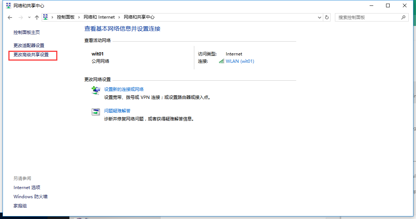Close the 网络和共享中心 window
This screenshot has height=219, width=416.
click(405, 5)
